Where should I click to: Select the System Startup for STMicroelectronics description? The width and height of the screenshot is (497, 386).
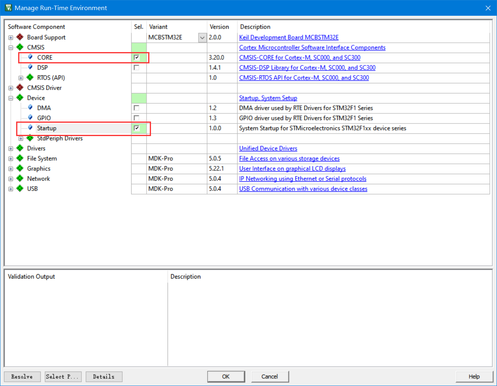(x=323, y=128)
